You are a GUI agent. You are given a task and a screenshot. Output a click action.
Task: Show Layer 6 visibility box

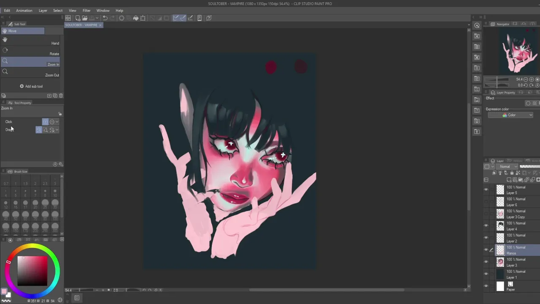tap(486, 202)
